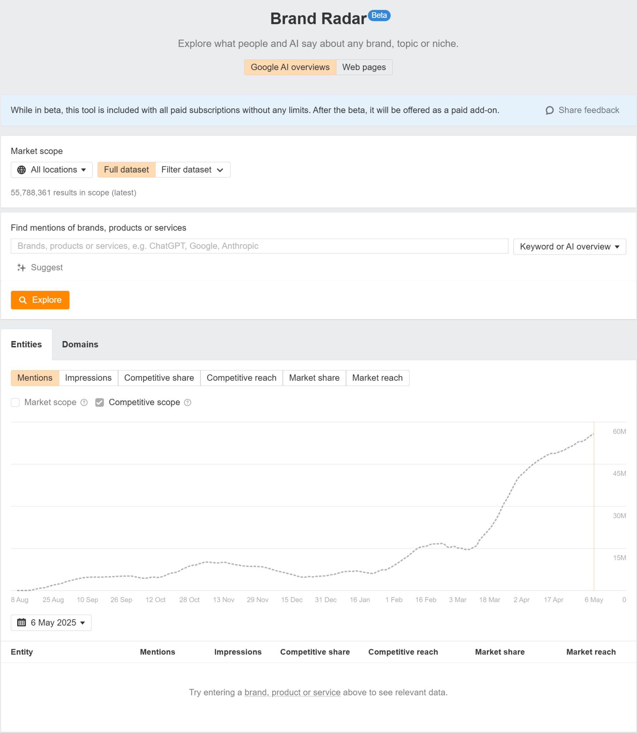This screenshot has width=637, height=733.
Task: Open the Keyword or AI overview dropdown
Action: pyautogui.click(x=569, y=246)
